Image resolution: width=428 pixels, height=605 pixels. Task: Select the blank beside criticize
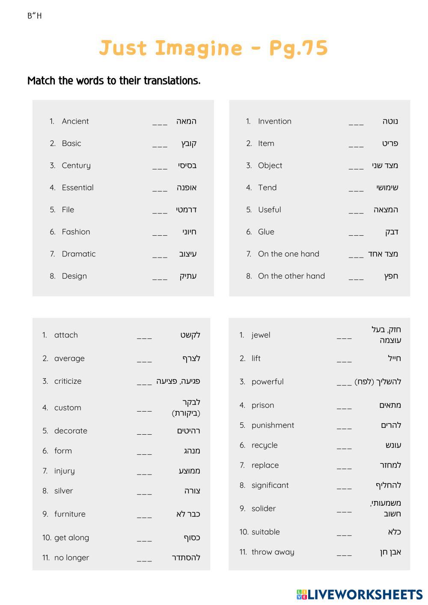click(x=144, y=382)
